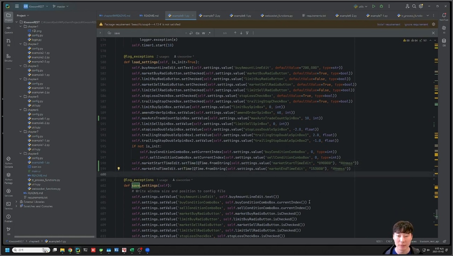
Task: Open search bar more options
Action: pyautogui.click(x=253, y=33)
